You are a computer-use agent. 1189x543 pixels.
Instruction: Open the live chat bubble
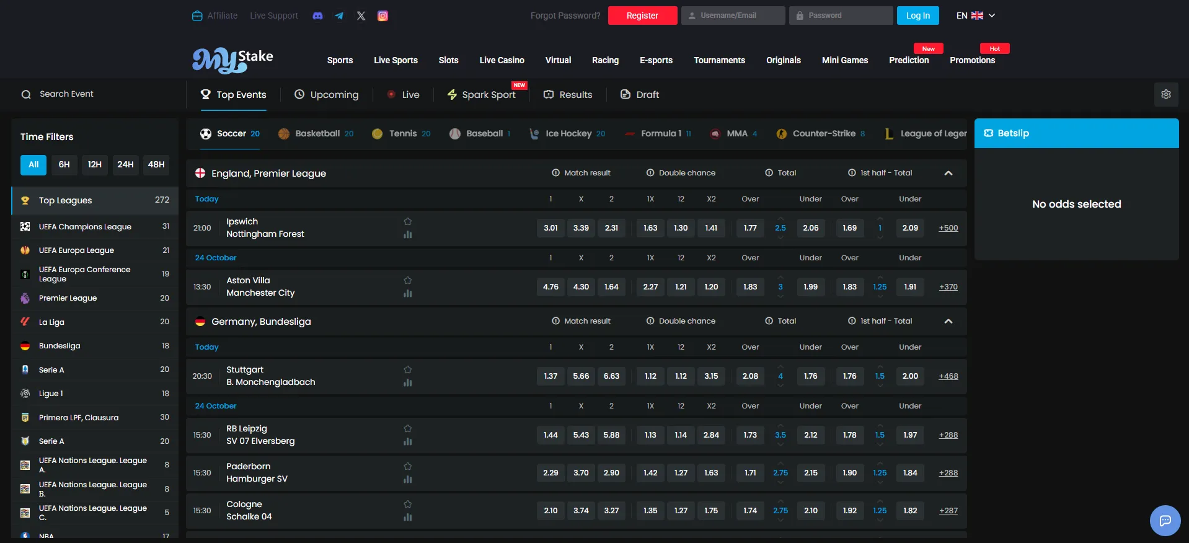(x=1165, y=520)
